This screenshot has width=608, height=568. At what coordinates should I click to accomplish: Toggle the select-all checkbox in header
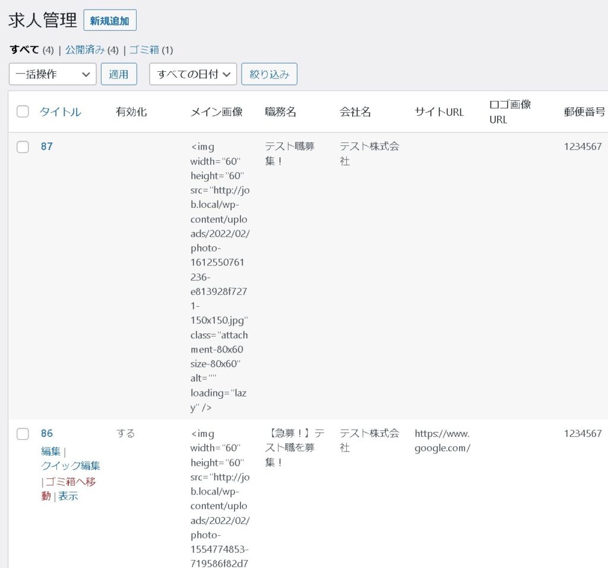point(23,112)
